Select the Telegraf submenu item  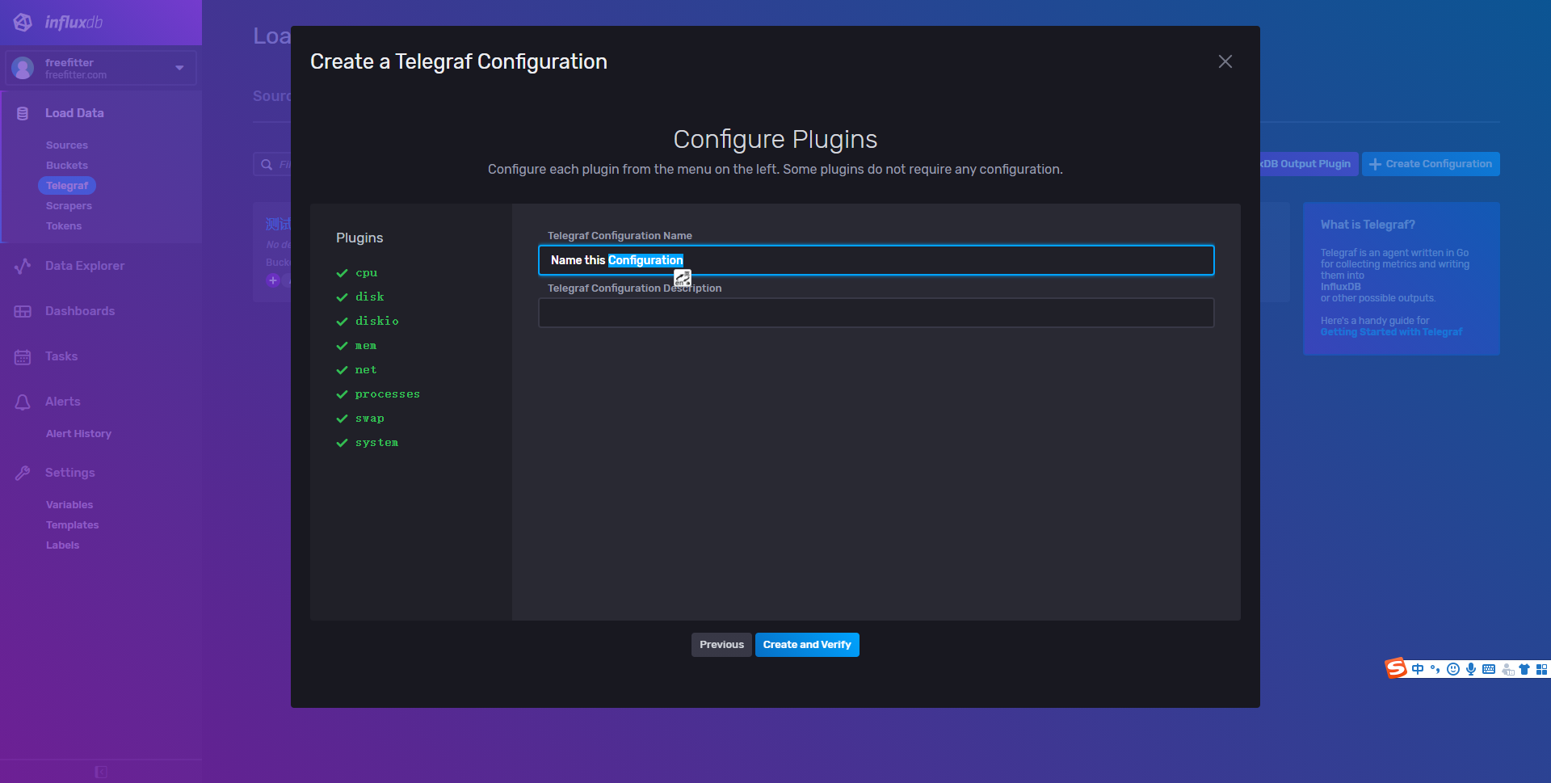(67, 186)
